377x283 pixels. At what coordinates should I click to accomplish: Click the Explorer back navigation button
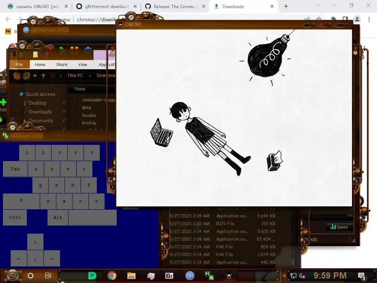pyautogui.click(x=17, y=76)
